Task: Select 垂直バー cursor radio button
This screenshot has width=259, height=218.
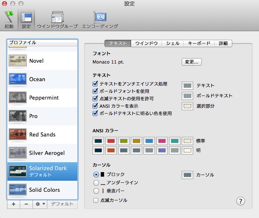Action: click(x=96, y=191)
